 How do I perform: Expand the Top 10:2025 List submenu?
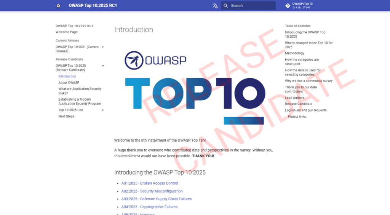pyautogui.click(x=103, y=110)
